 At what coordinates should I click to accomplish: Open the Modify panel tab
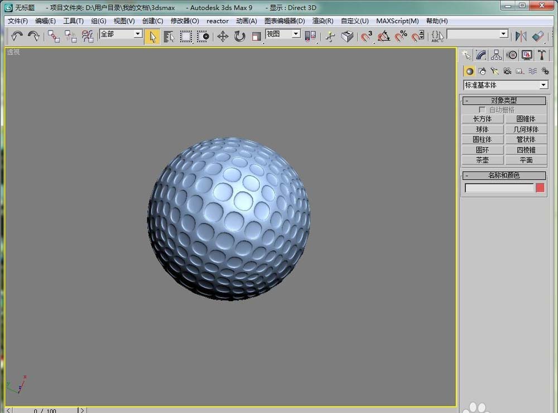[x=481, y=55]
